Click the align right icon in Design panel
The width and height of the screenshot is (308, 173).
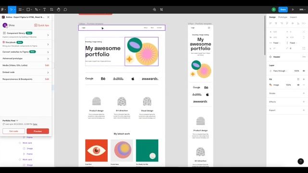click(x=282, y=24)
